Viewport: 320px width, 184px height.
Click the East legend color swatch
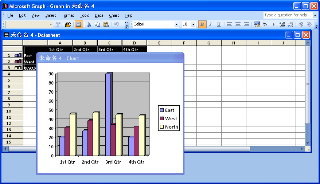click(162, 110)
